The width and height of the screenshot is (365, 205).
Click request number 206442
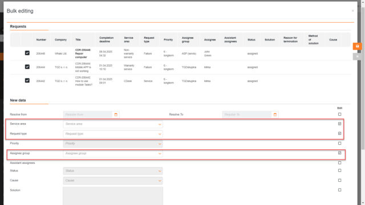pyautogui.click(x=40, y=81)
